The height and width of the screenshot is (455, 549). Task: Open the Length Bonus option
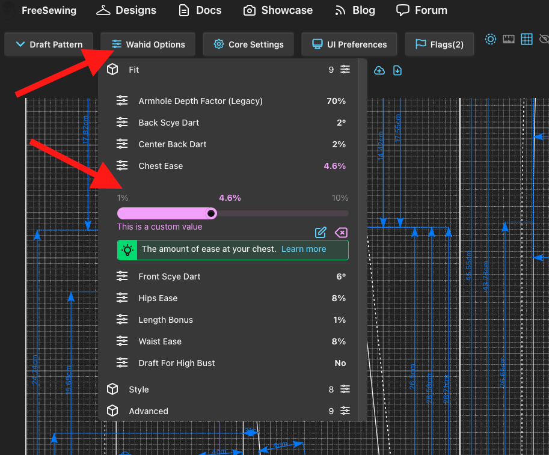(x=231, y=320)
